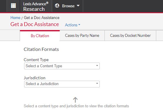Click Get a Doc Assistance breadcrumb text
The image size is (163, 112).
click(x=41, y=18)
